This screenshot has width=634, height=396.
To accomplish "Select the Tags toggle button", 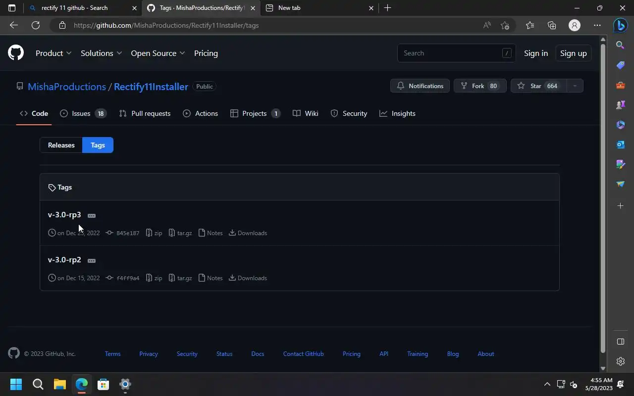I will click(98, 145).
